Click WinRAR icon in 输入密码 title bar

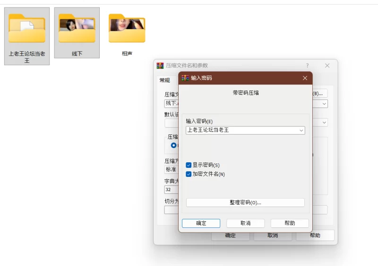point(185,78)
